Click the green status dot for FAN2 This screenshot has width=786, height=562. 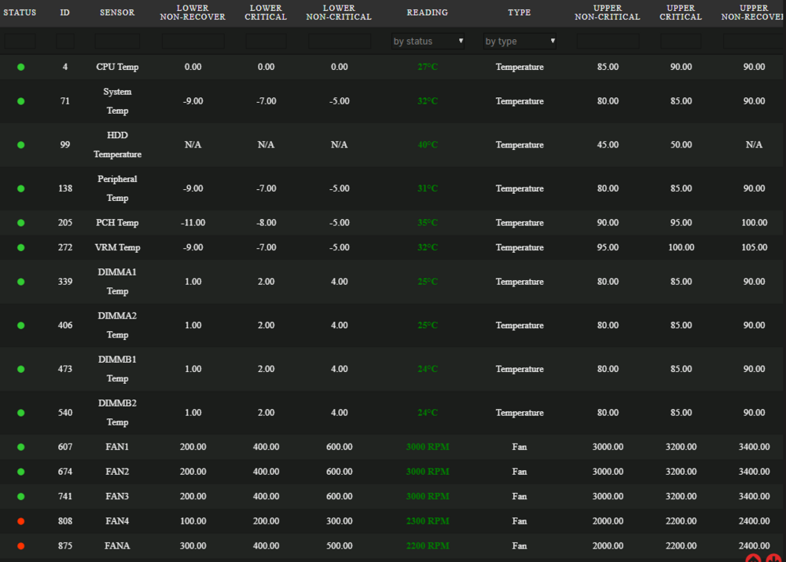20,472
